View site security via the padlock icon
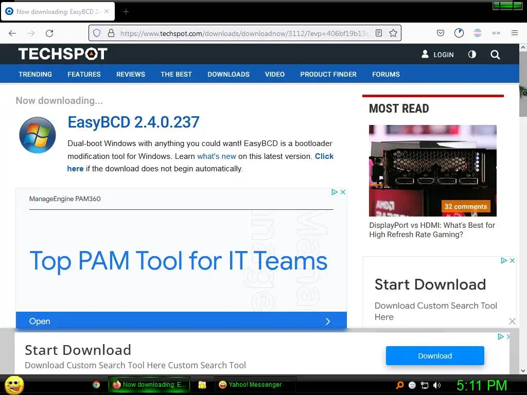This screenshot has height=395, width=527. click(111, 33)
